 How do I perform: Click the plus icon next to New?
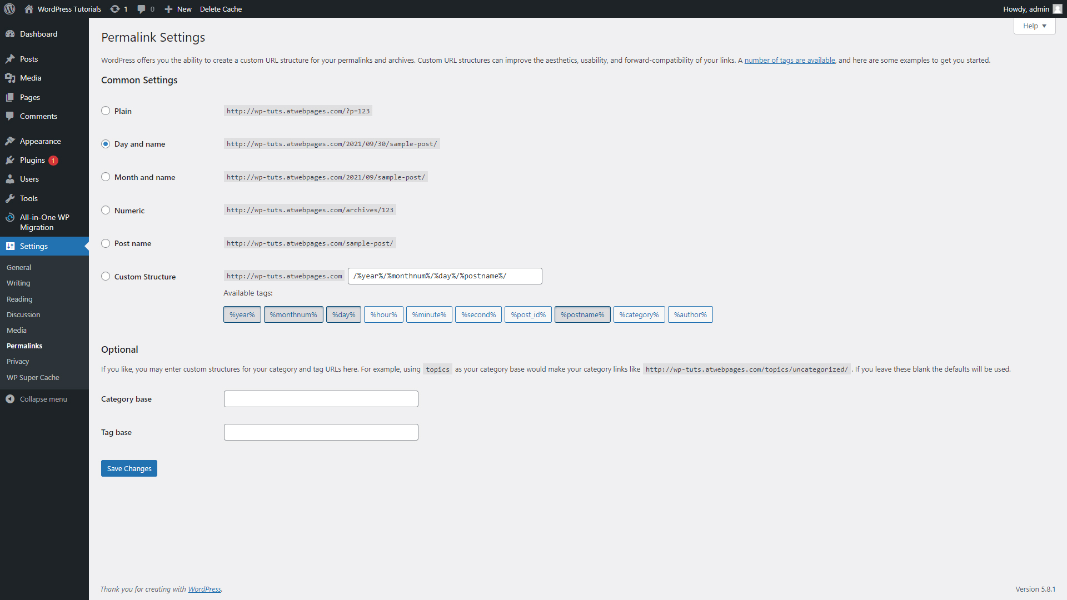pos(168,9)
